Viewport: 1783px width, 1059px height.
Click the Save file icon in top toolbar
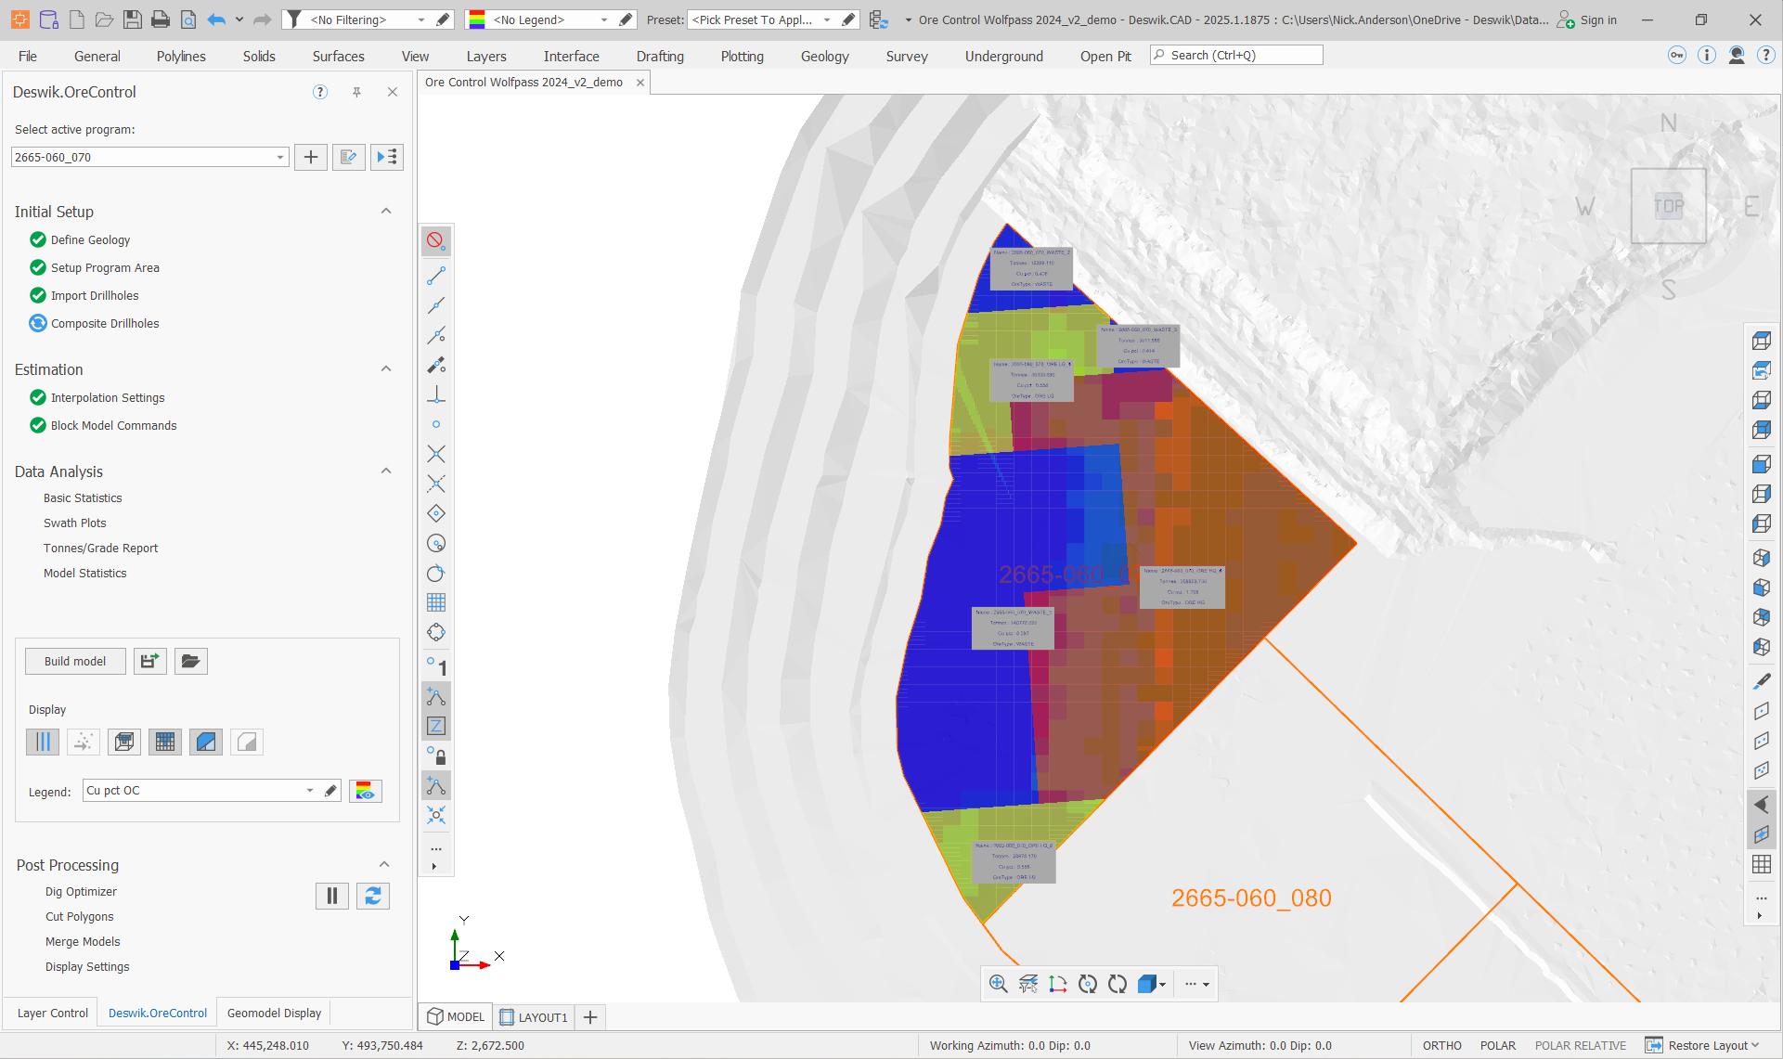tap(132, 19)
